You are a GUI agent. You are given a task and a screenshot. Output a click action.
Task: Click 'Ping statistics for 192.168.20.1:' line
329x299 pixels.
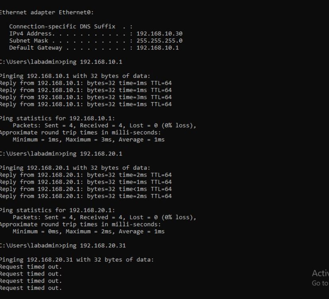tap(58, 210)
